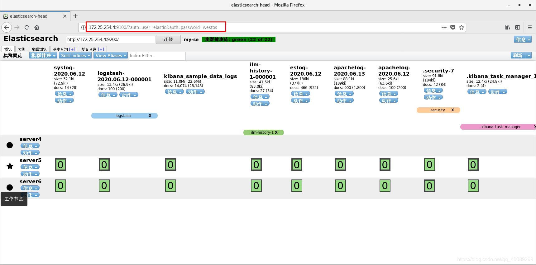536x265 pixels.
Task: Click the green cluster health status badge
Action: (x=239, y=40)
